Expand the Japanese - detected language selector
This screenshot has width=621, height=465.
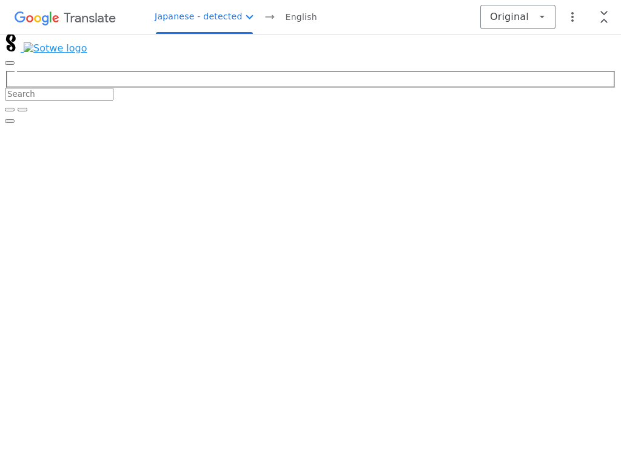coord(198,17)
